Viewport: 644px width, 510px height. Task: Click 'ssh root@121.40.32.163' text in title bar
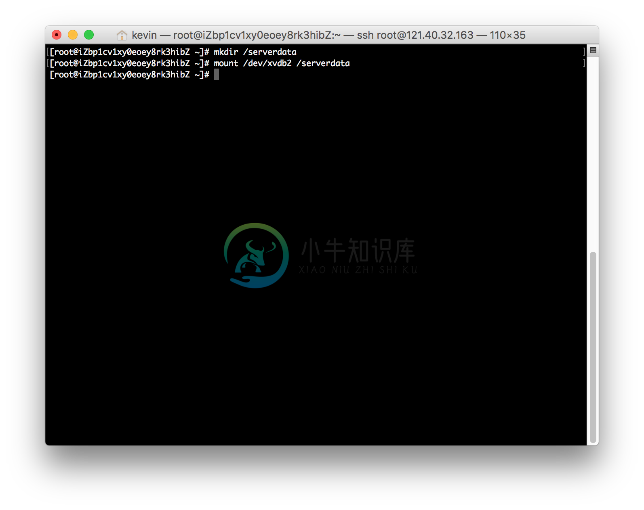tap(415, 35)
